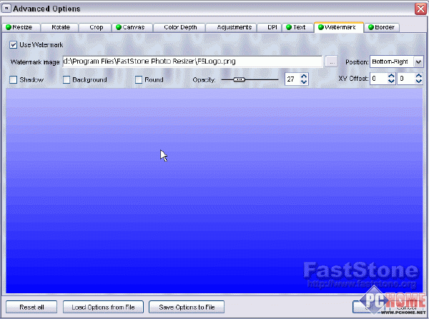Click the Watermark Image path field
Viewport: 429px width, 319px height.
[192, 62]
